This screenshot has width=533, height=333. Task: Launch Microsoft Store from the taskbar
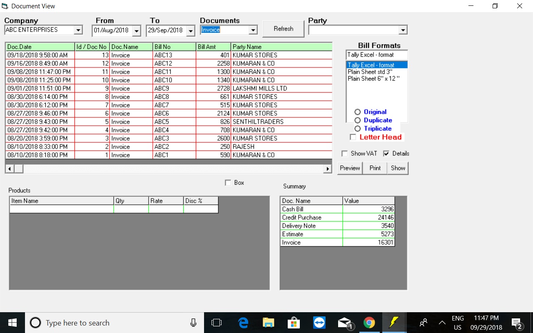[294, 323]
